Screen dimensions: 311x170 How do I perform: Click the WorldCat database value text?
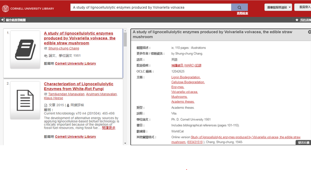(178, 131)
